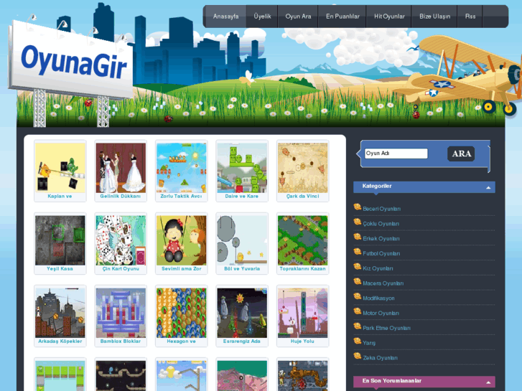Viewport: 522px width, 391px height.
Task: Open the Çark da Vinci game thumbnail
Action: click(302, 168)
